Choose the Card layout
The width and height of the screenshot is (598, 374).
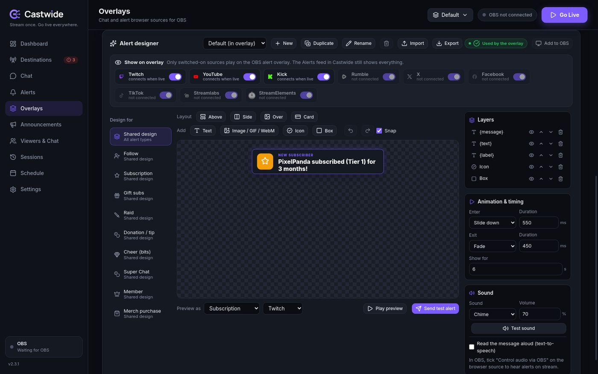[305, 117]
